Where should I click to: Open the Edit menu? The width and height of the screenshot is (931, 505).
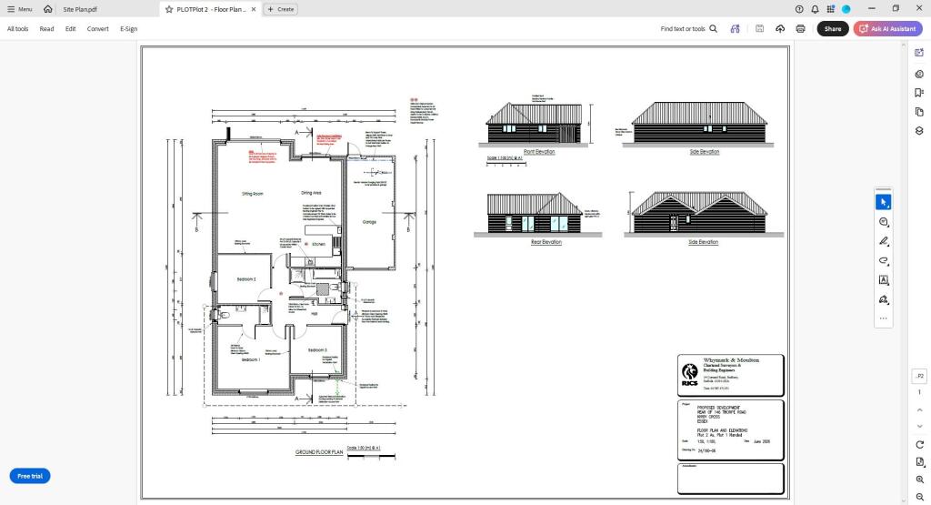(x=71, y=28)
